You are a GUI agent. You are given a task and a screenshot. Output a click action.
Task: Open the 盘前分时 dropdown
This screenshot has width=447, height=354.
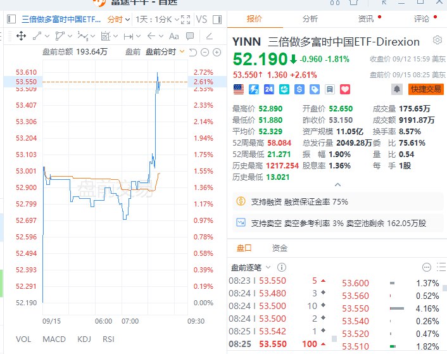(165, 52)
